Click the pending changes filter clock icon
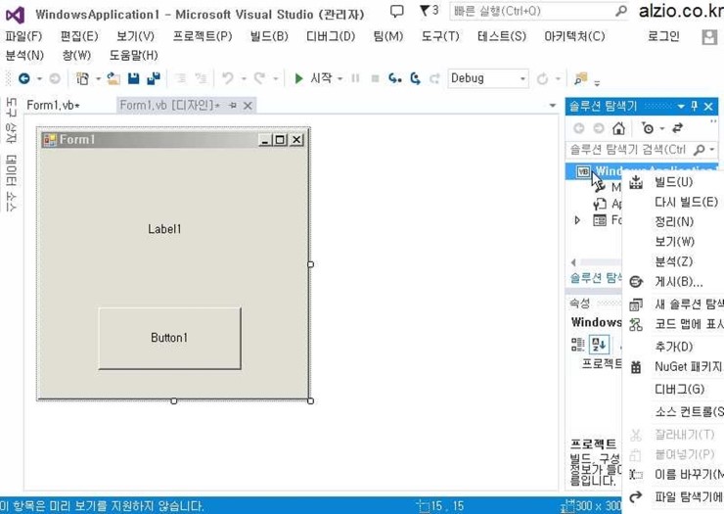 (x=648, y=128)
